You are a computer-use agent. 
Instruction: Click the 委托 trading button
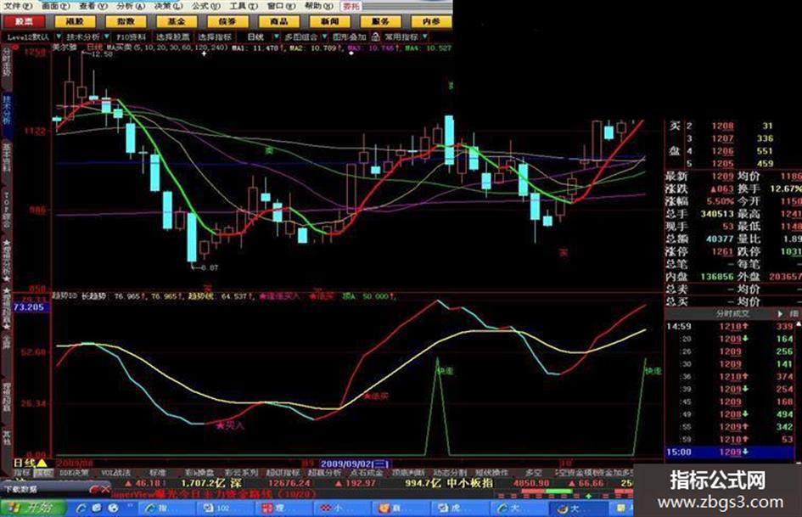[351, 6]
